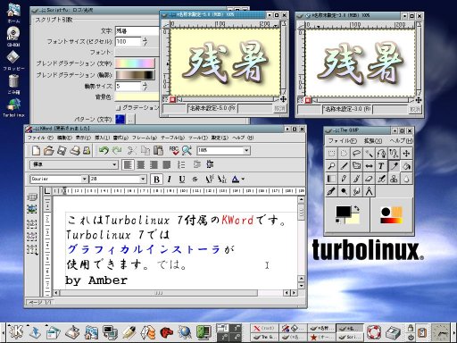Expand the zoom percentage dropdown in KWord

246,150
